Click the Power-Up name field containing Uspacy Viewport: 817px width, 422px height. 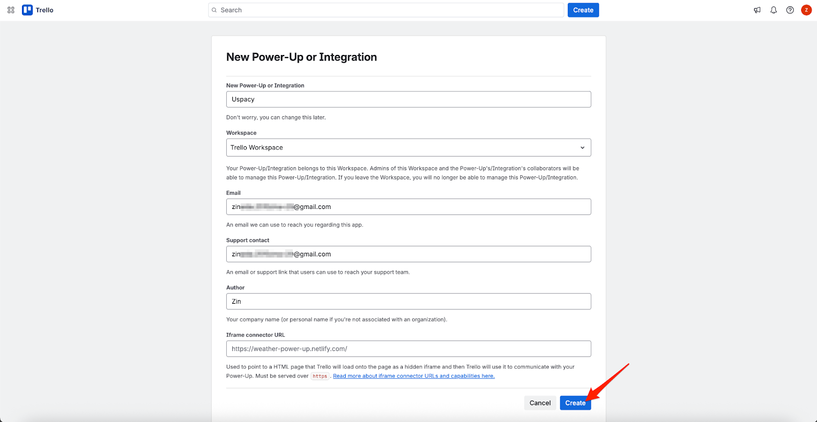click(x=408, y=99)
